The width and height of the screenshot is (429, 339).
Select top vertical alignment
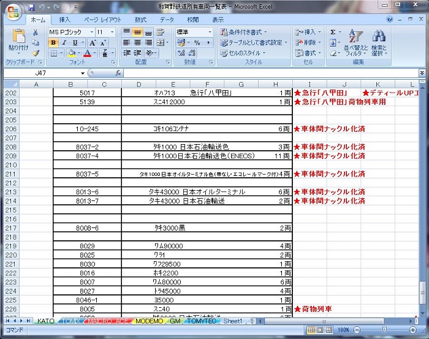126,32
